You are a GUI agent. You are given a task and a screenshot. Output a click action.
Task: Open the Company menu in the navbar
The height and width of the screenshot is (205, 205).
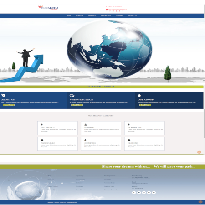pyautogui.click(x=80, y=16)
